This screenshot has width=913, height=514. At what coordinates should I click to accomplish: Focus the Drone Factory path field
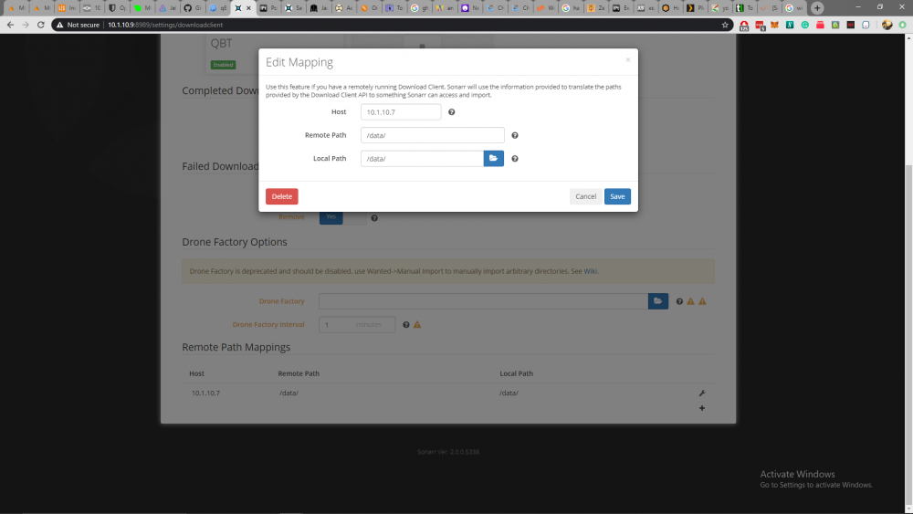point(483,301)
